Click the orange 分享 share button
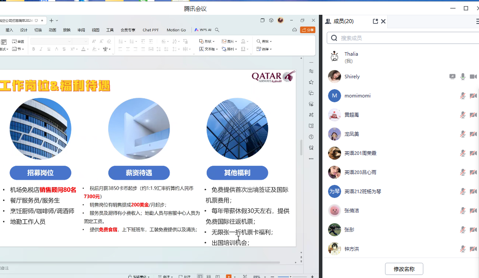Screen dimensions: 479x278 (308, 30)
